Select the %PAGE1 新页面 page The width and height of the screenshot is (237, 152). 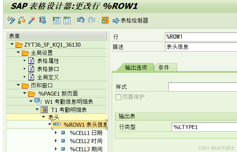click(x=58, y=94)
